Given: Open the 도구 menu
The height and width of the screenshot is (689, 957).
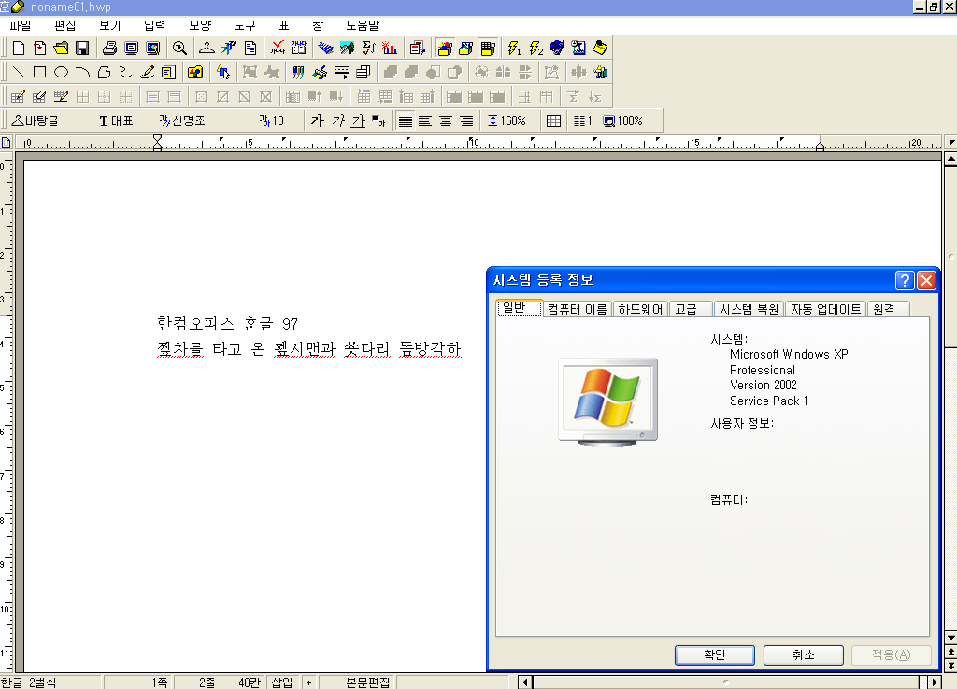Looking at the screenshot, I should pyautogui.click(x=244, y=25).
